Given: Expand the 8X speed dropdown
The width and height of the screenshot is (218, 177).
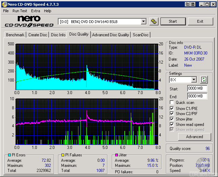Looking at the screenshot, I should [194, 80].
